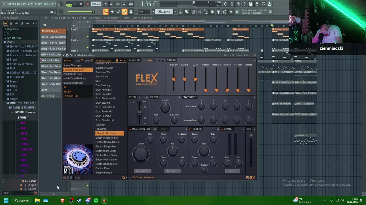Click the OUT volume fader

(251, 136)
